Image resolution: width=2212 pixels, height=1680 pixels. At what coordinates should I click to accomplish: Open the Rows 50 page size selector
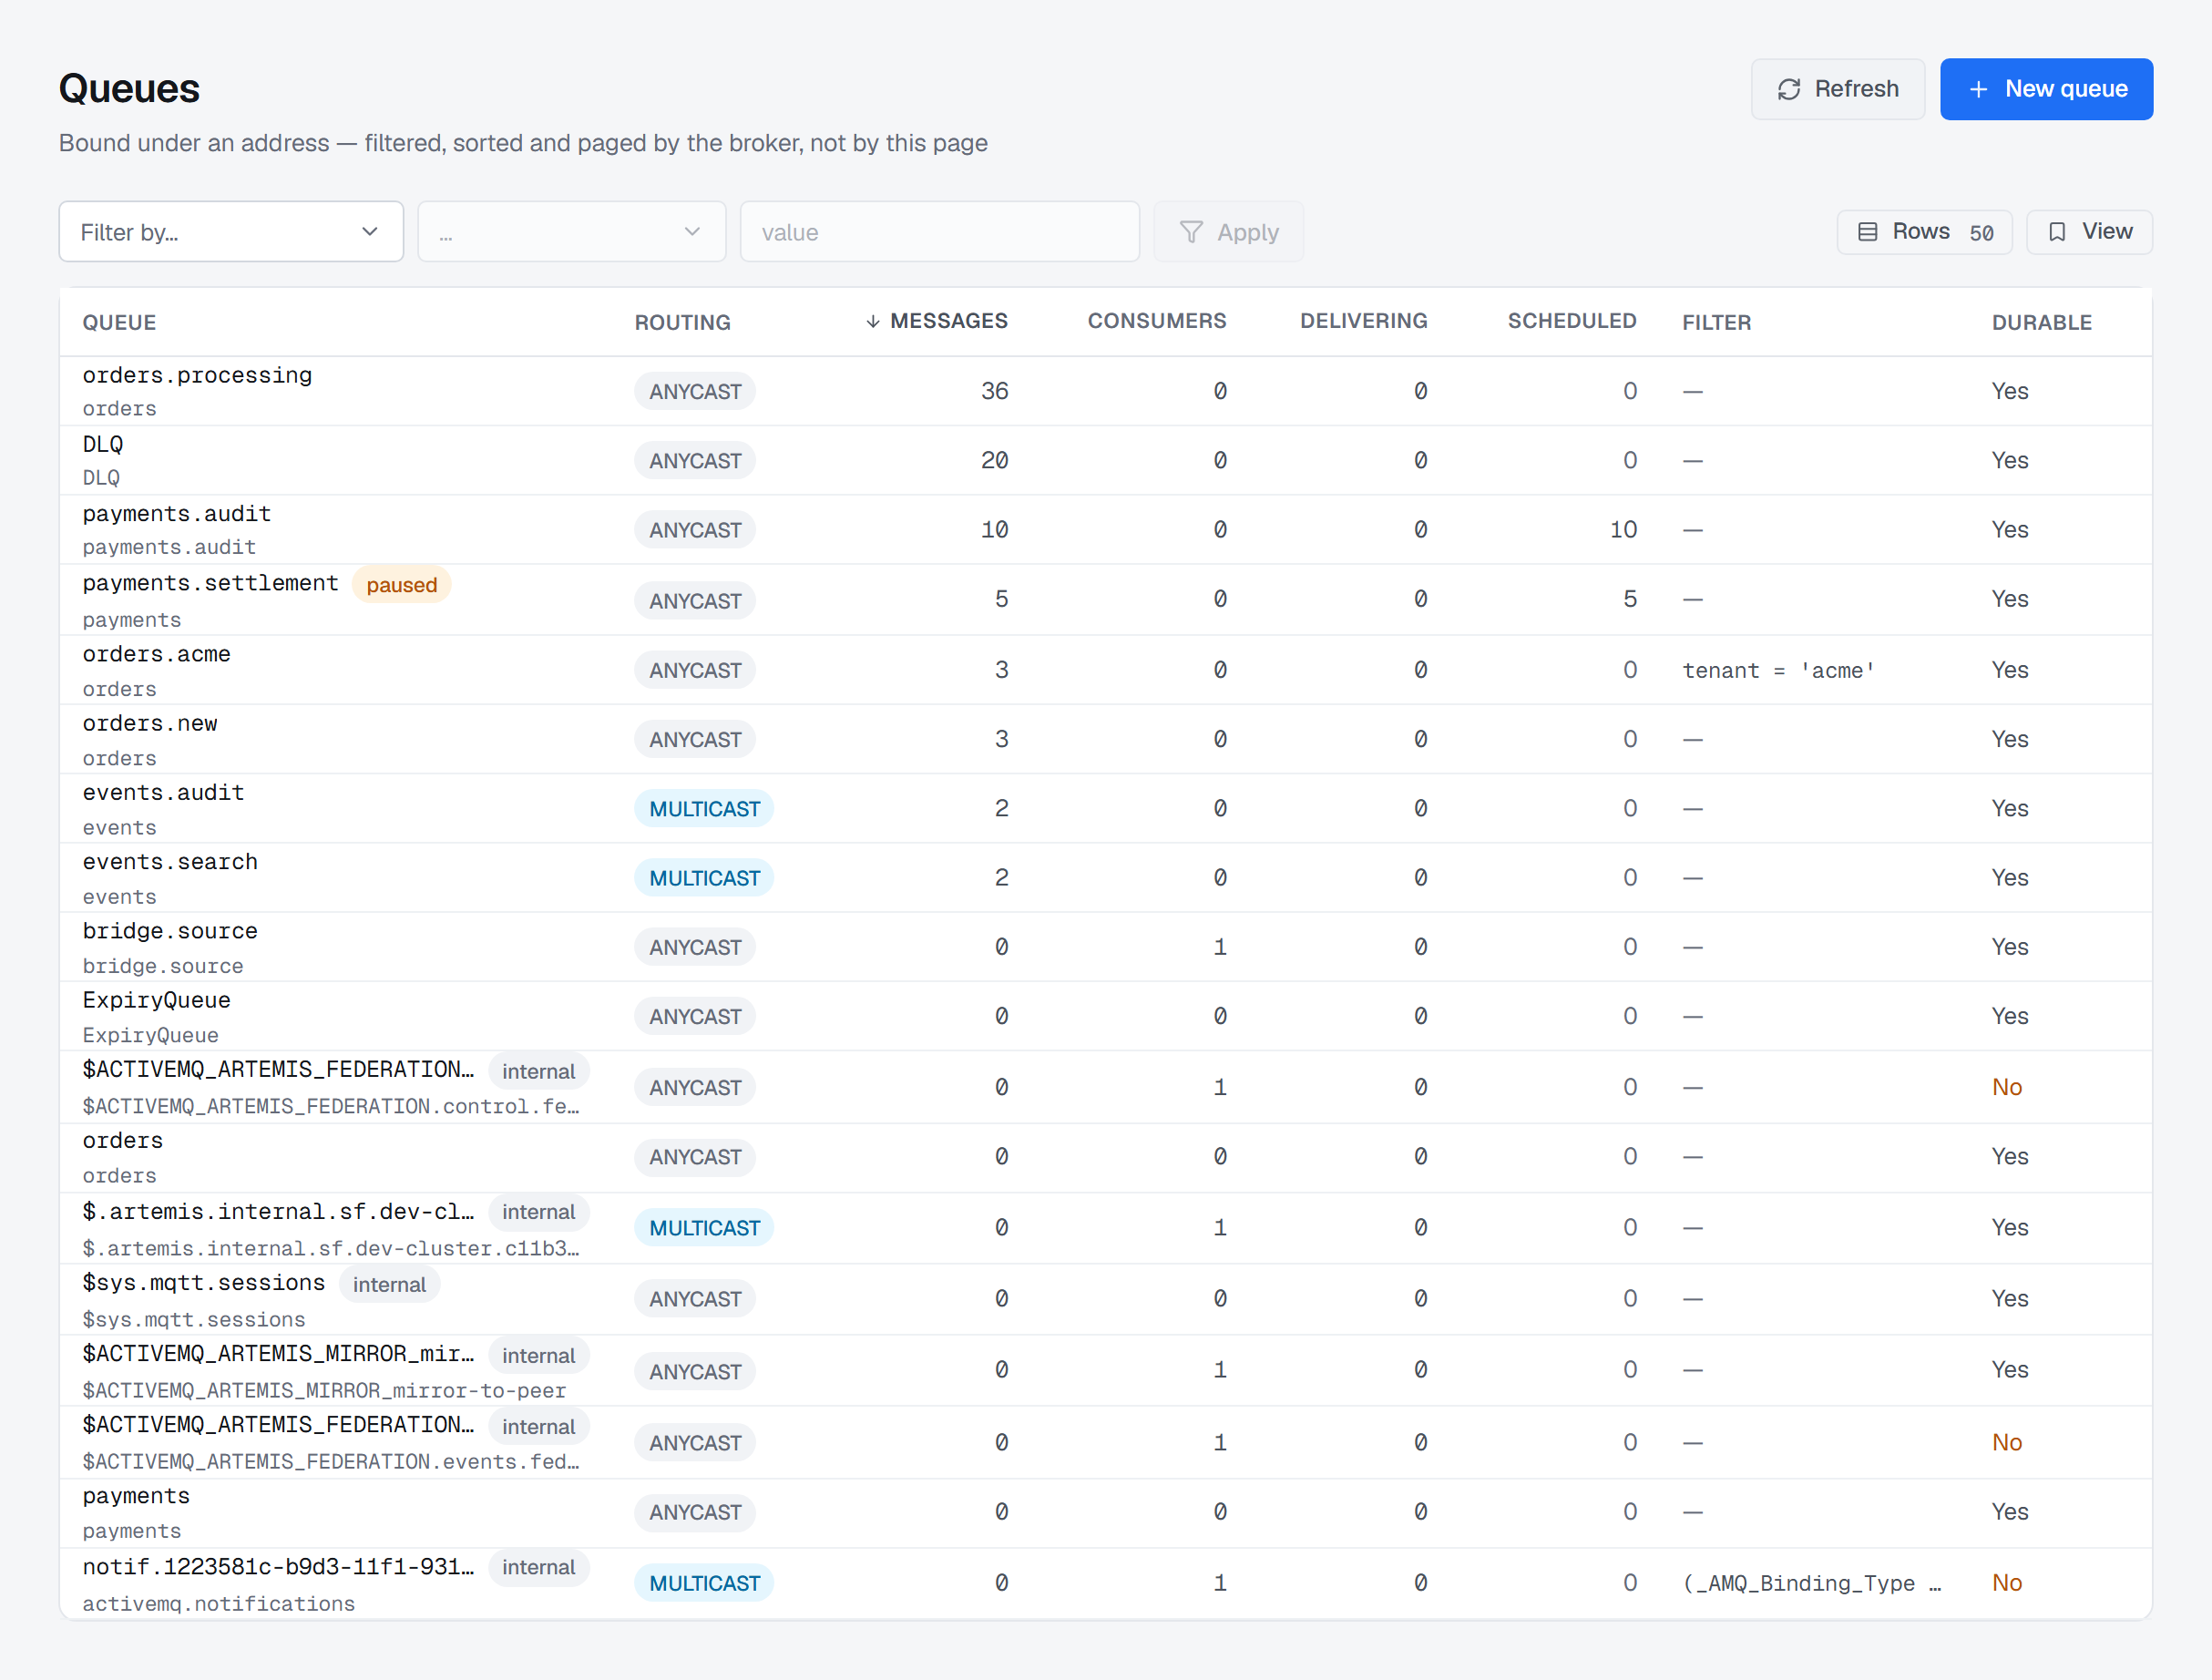(x=1924, y=232)
